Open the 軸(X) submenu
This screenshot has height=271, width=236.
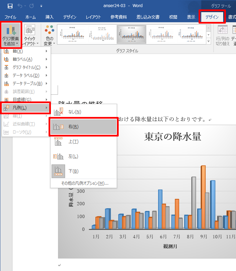tap(26, 51)
